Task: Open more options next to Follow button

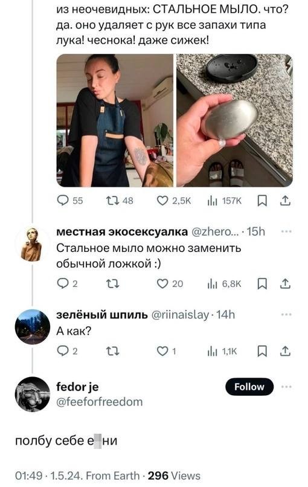Action: tap(286, 387)
